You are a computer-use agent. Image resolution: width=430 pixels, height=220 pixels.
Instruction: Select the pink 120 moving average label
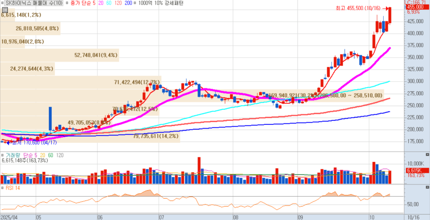(x=119, y=3)
